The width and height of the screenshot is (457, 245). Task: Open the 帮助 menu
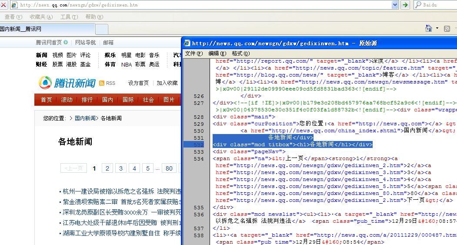94,17
